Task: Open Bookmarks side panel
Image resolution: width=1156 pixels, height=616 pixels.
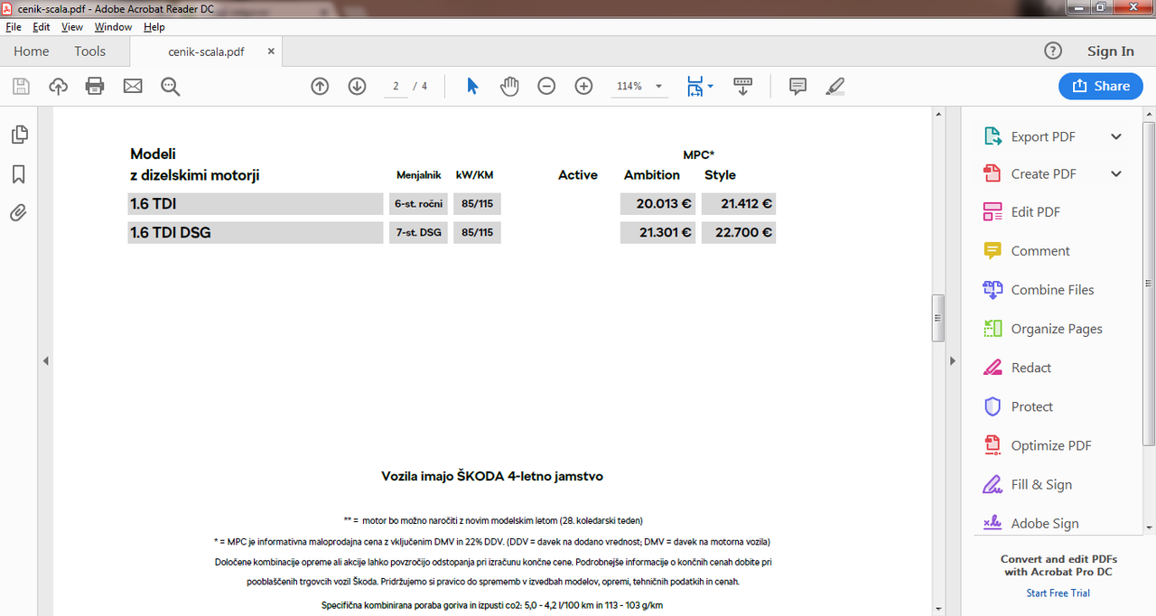Action: click(19, 174)
